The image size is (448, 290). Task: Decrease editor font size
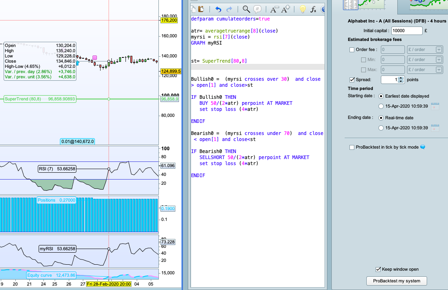click(x=274, y=9)
